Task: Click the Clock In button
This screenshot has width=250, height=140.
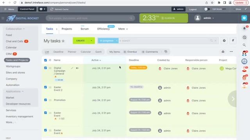Action: tap(168, 18)
